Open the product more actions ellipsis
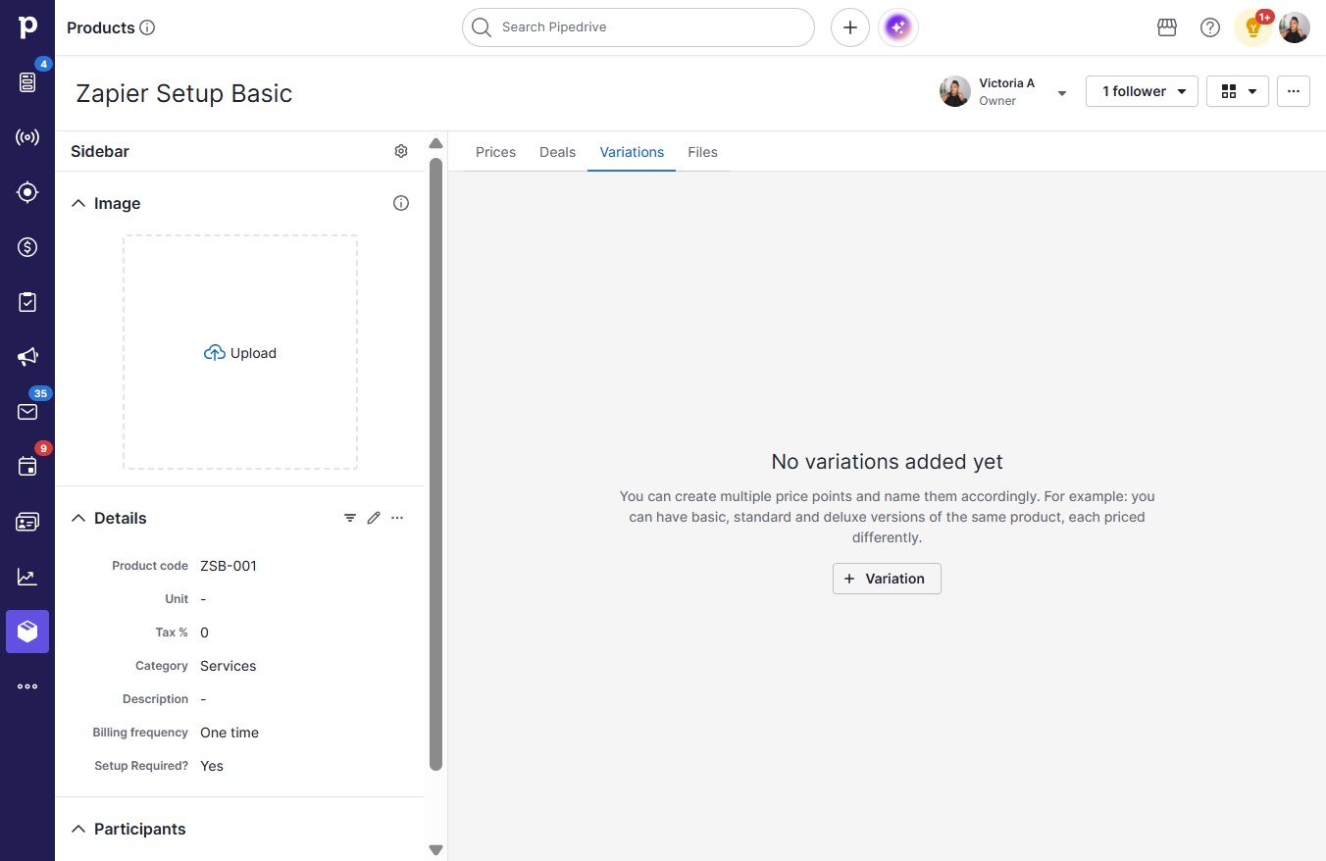1326x861 pixels. point(1294,91)
